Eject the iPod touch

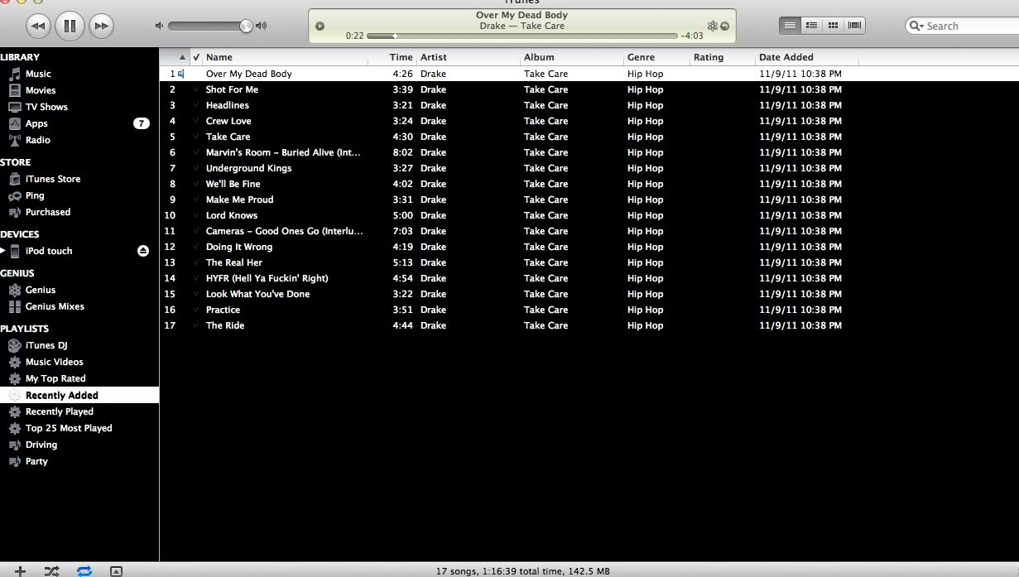143,251
